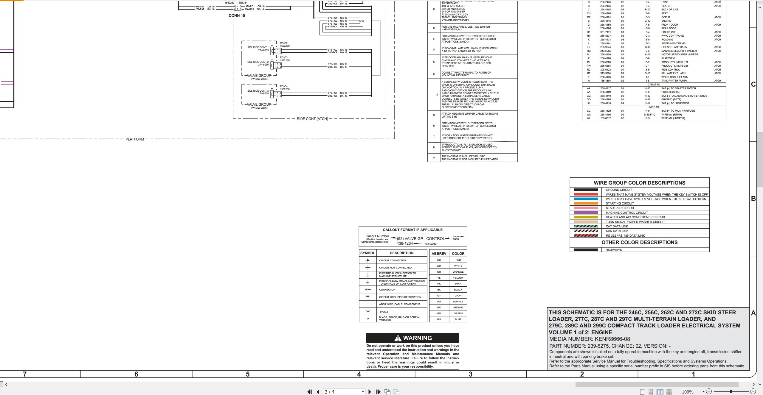
Task: Click the CIRCUIT CONNECTED symbol description
Action: coord(392,260)
